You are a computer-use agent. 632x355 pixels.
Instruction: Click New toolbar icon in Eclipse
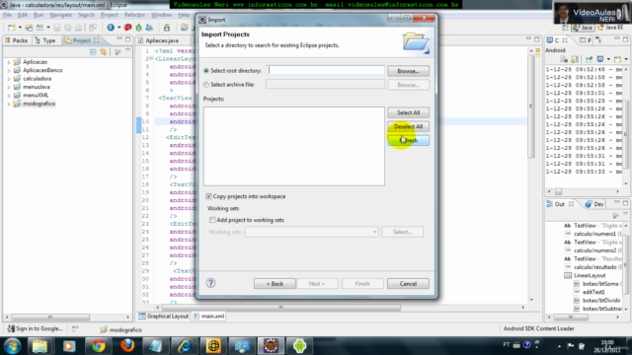click(11, 28)
